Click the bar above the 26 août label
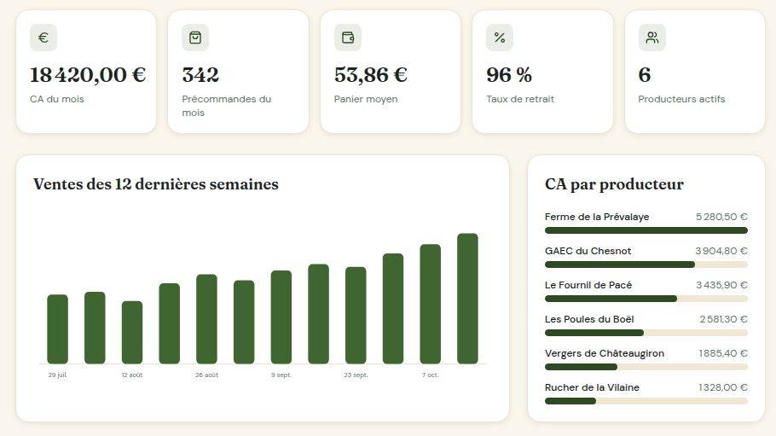This screenshot has width=776, height=436. pyautogui.click(x=207, y=319)
